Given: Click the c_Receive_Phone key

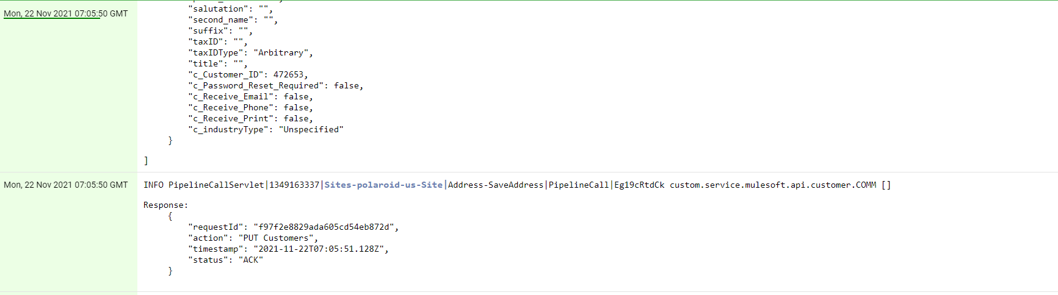Looking at the screenshot, I should 231,107.
